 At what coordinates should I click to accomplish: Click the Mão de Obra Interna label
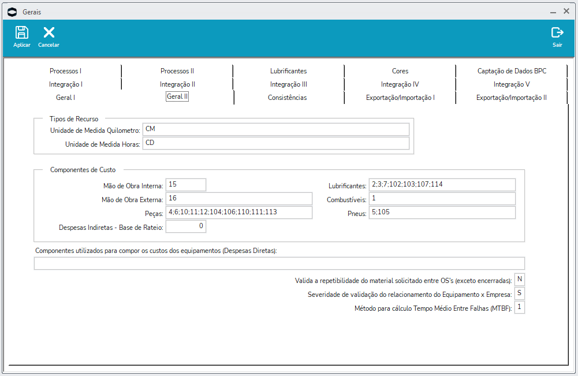tap(133, 186)
